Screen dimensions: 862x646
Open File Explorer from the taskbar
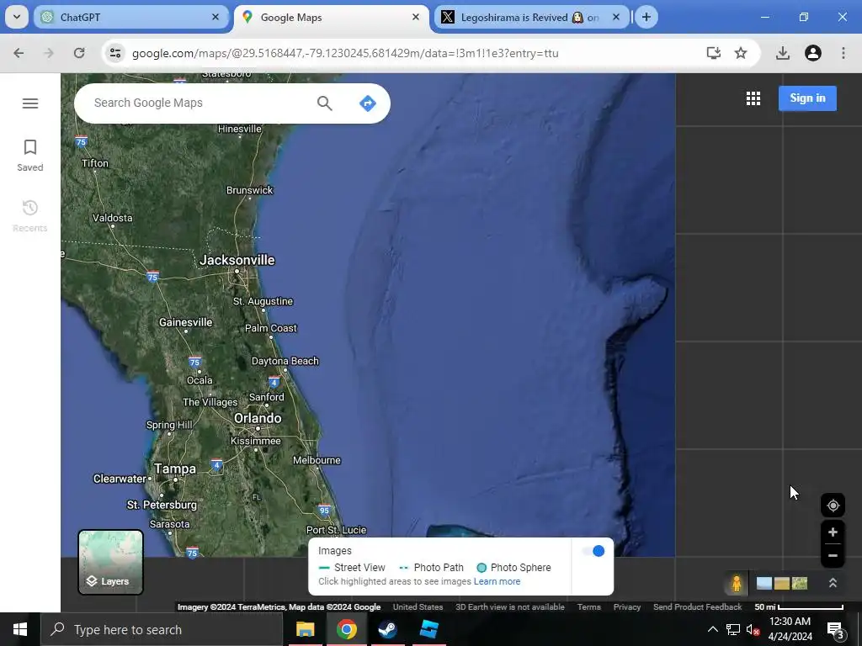coord(305,629)
